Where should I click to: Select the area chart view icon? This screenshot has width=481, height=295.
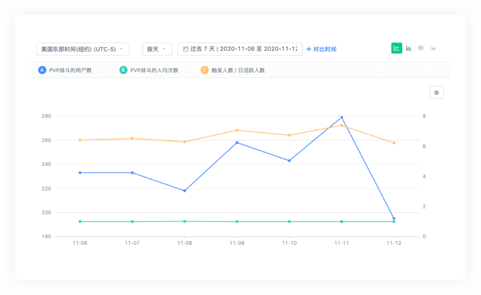[x=433, y=48]
